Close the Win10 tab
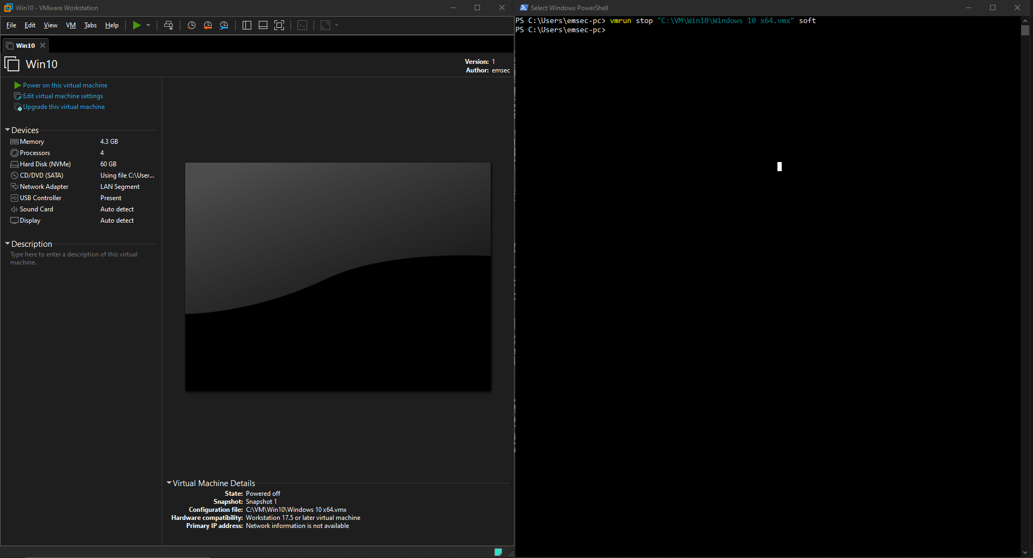The width and height of the screenshot is (1033, 558). (43, 46)
